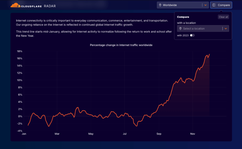242x149 pixels.
Task: Click the -2% y-axis label
Action: tap(20, 124)
